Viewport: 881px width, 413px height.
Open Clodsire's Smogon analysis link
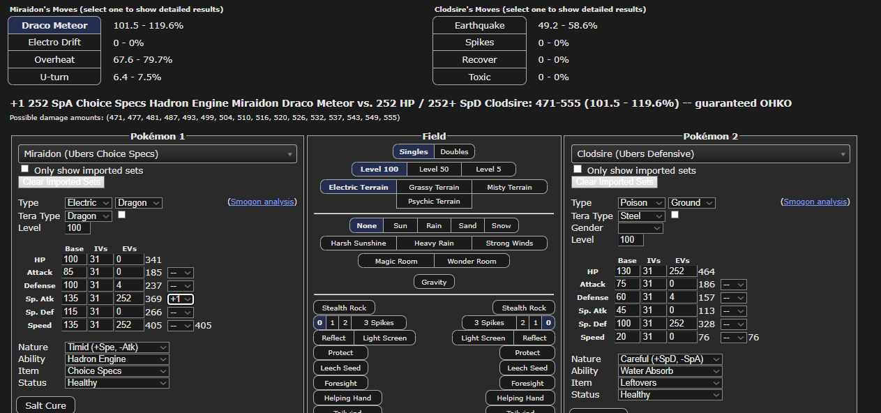[x=815, y=202]
